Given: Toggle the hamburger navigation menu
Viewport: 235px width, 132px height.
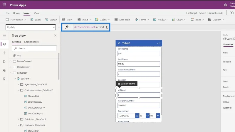Looking at the screenshot, I should pyautogui.click(x=4, y=35).
